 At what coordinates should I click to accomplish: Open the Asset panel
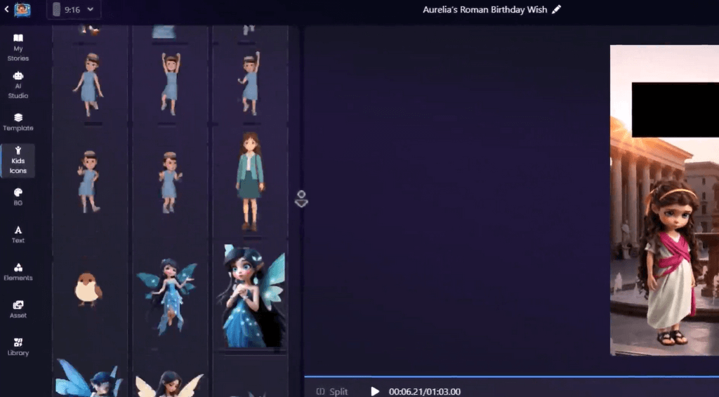(x=18, y=309)
